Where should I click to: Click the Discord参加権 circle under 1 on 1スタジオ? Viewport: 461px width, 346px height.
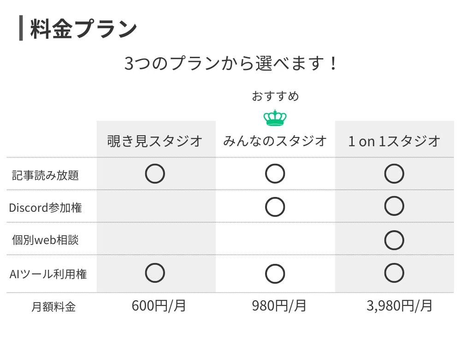394,206
